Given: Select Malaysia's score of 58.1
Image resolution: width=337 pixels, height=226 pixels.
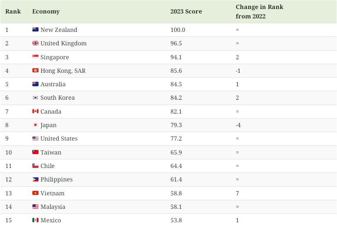Looking at the screenshot, I should tap(176, 207).
